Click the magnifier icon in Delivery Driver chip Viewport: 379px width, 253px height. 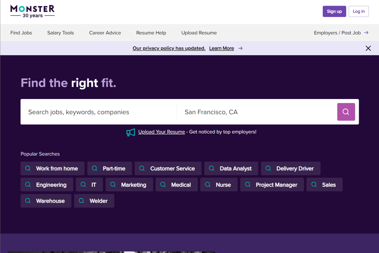[x=268, y=169]
